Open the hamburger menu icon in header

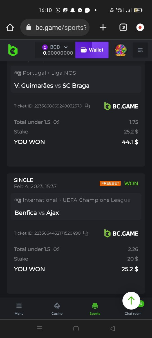tap(140, 50)
